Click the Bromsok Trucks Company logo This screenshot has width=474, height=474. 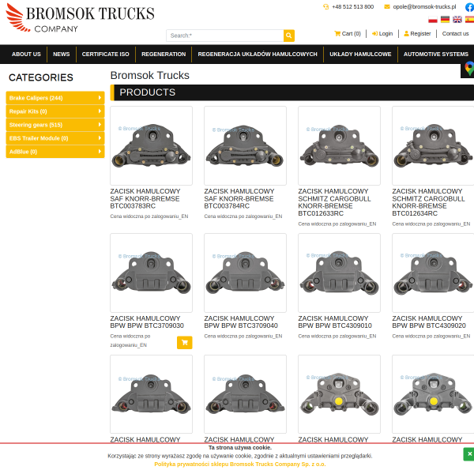80,18
